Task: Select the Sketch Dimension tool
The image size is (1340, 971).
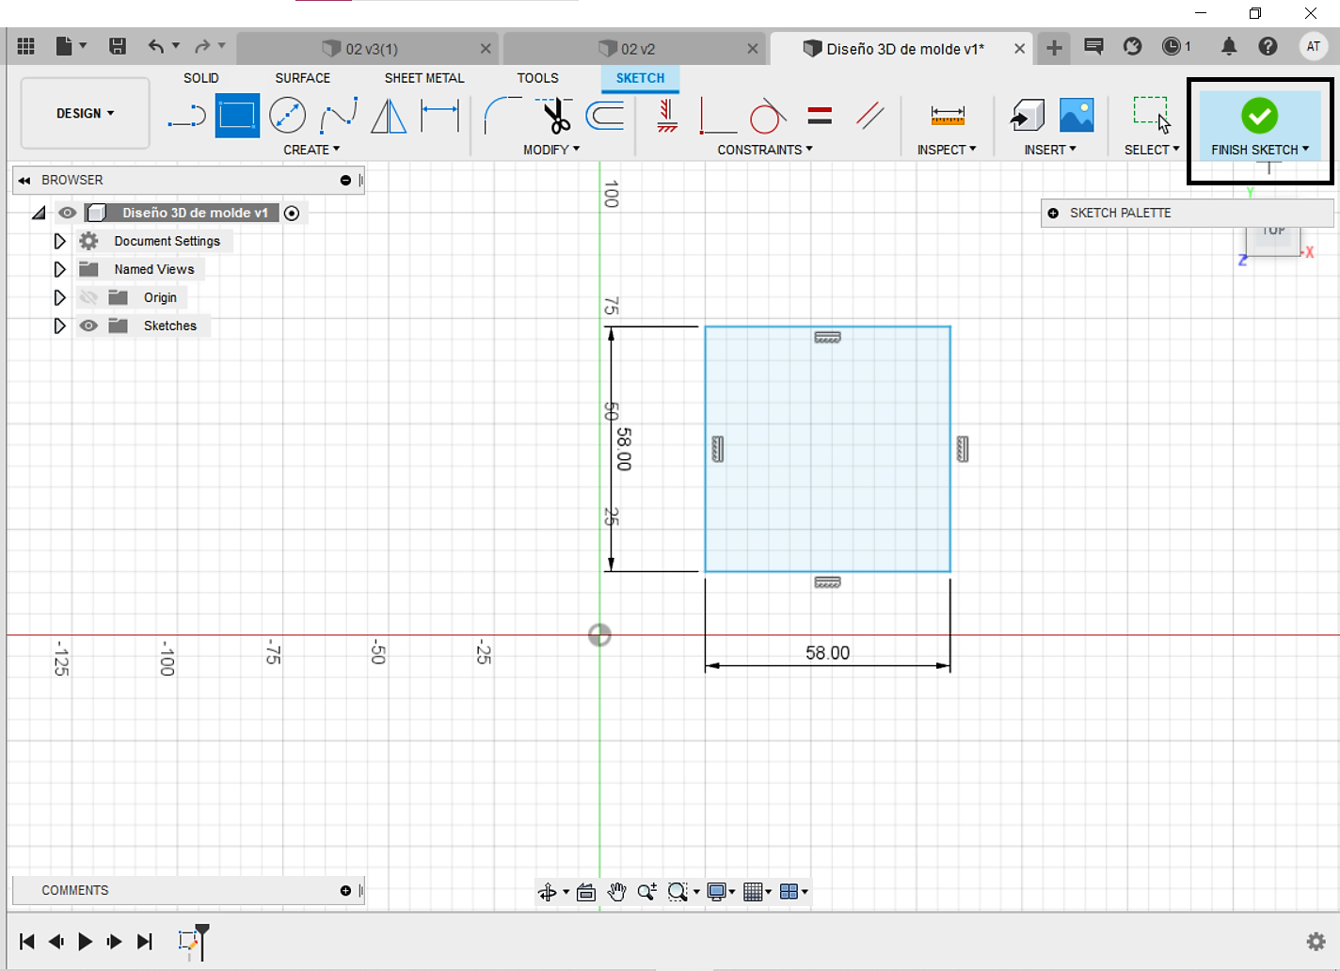Action: pyautogui.click(x=439, y=117)
